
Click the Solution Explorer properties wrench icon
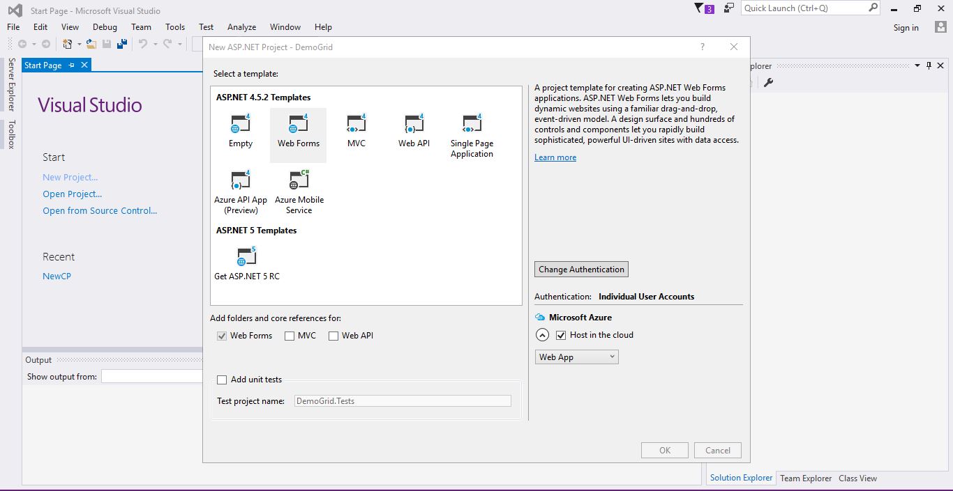(769, 83)
